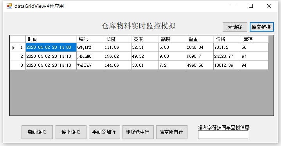Select stock cell 94

click(255, 65)
